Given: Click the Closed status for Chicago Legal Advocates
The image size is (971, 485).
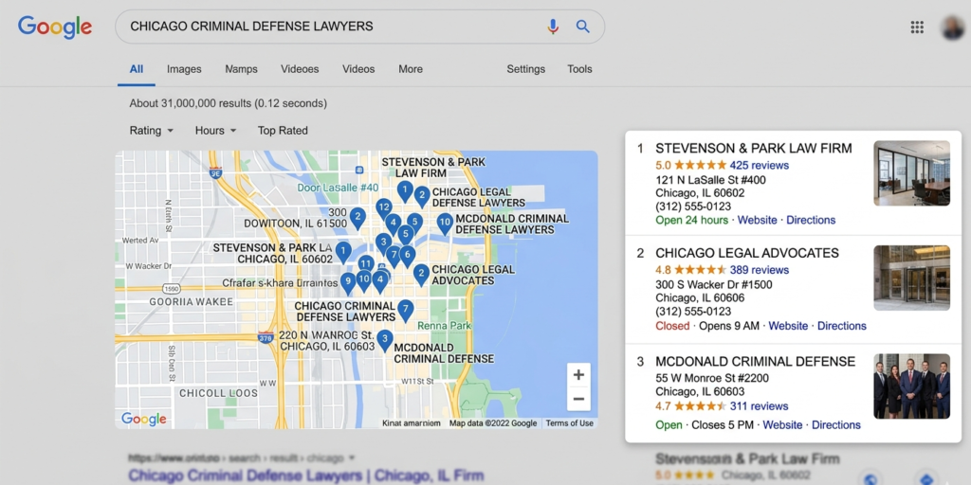Looking at the screenshot, I should click(672, 326).
